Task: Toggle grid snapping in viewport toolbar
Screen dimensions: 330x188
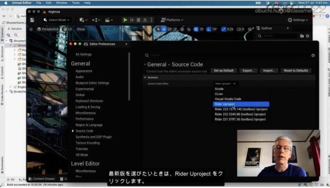Action: pos(196,29)
